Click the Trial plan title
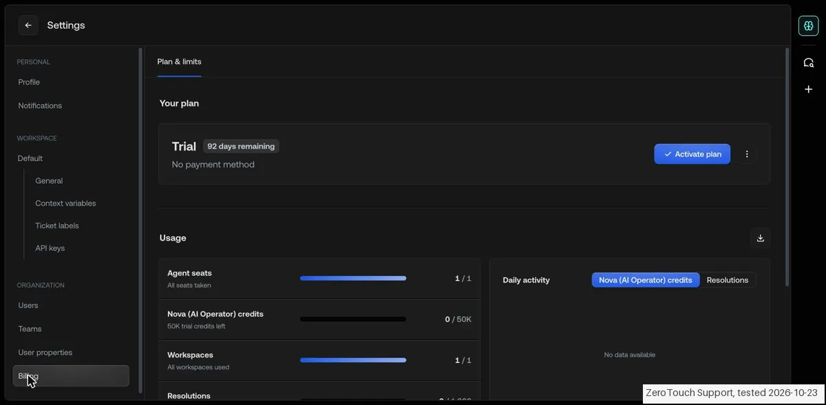Screen dimensions: 826x405 pyautogui.click(x=184, y=146)
